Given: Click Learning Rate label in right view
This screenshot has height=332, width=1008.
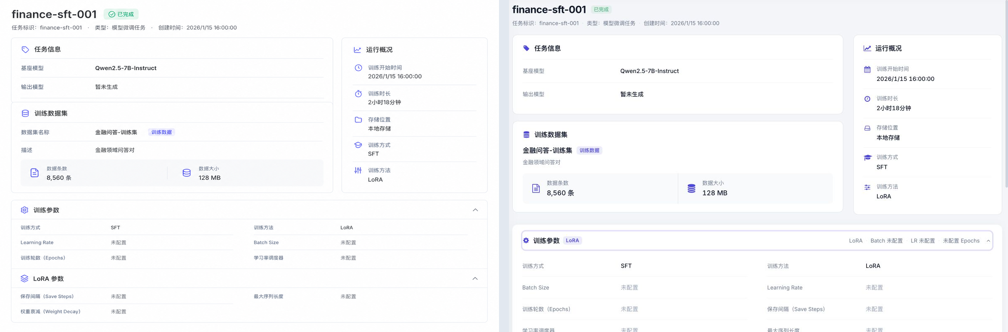Looking at the screenshot, I should (x=785, y=288).
